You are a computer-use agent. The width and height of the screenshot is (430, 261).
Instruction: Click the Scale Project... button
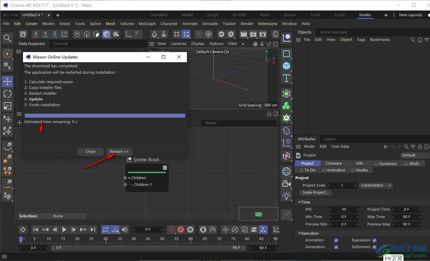(x=315, y=192)
